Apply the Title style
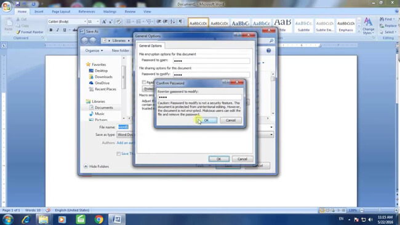Screen dimensions: 400x225 point(282,25)
